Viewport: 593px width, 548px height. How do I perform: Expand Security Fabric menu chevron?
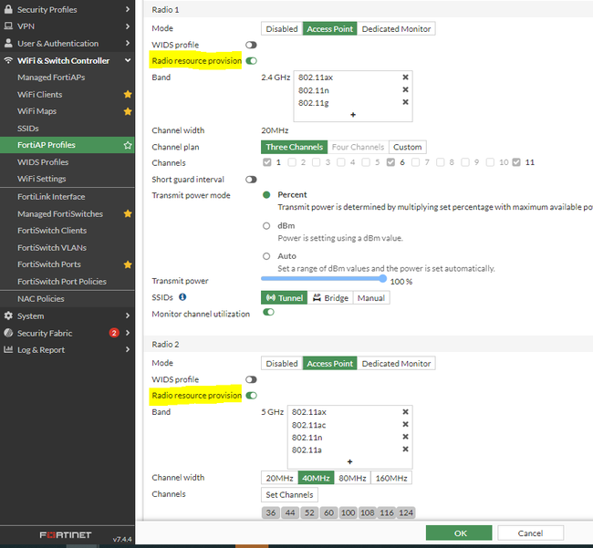point(128,333)
